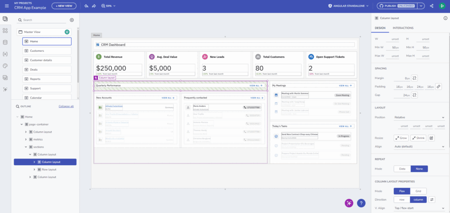Click View All in Today's Tasks
This screenshot has height=213, width=450.
345,126
